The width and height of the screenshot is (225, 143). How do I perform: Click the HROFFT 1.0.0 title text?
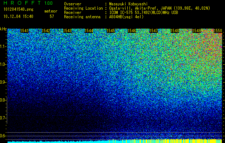pyautogui.click(x=28, y=3)
